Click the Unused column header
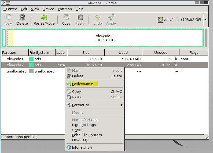This screenshot has height=153, width=213. (x=161, y=52)
